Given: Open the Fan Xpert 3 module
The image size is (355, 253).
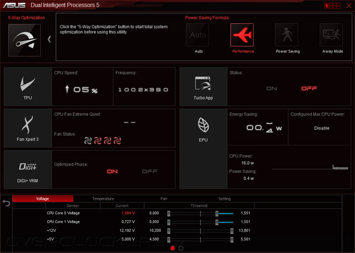Looking at the screenshot, I should tap(28, 128).
